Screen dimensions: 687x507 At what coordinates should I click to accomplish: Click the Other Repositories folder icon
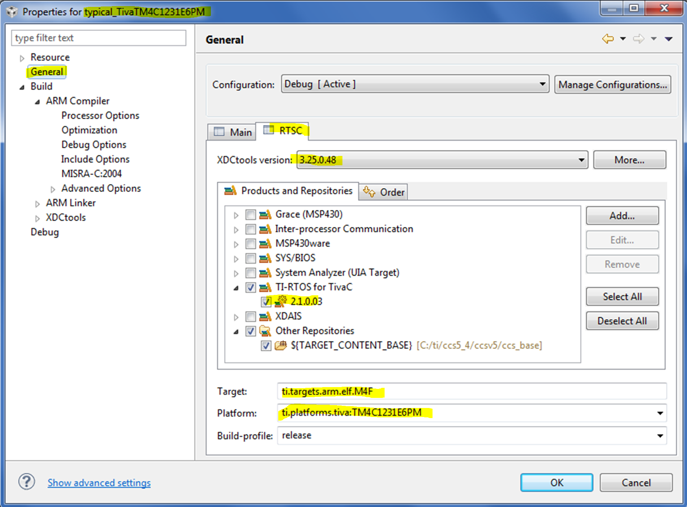click(x=265, y=331)
